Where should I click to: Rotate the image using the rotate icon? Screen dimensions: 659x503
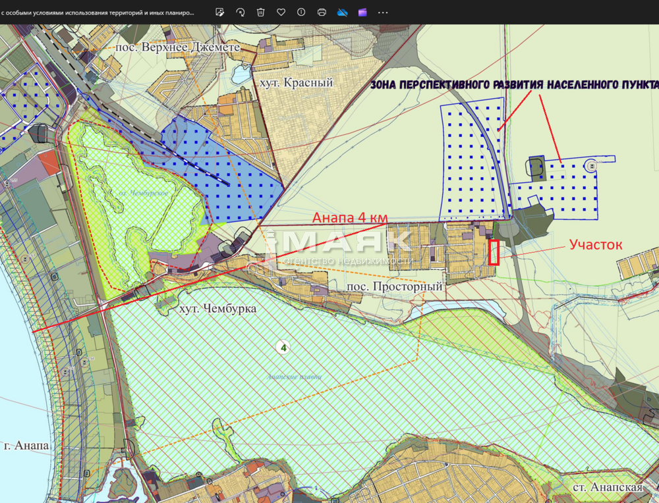pyautogui.click(x=241, y=12)
